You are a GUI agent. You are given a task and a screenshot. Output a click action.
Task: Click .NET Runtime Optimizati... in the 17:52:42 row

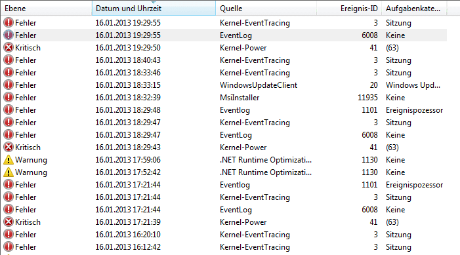click(266, 172)
